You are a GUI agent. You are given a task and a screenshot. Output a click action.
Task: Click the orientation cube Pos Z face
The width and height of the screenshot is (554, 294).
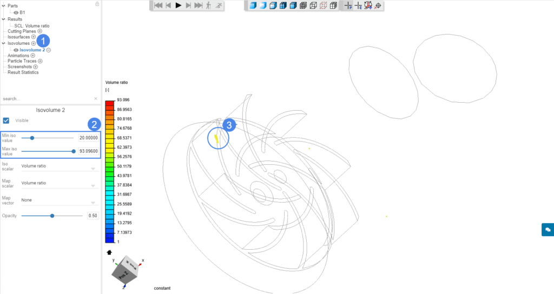click(123, 275)
